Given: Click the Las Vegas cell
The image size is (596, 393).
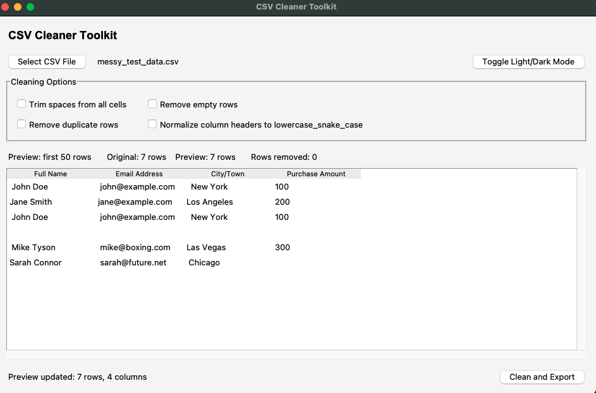Looking at the screenshot, I should click(206, 248).
